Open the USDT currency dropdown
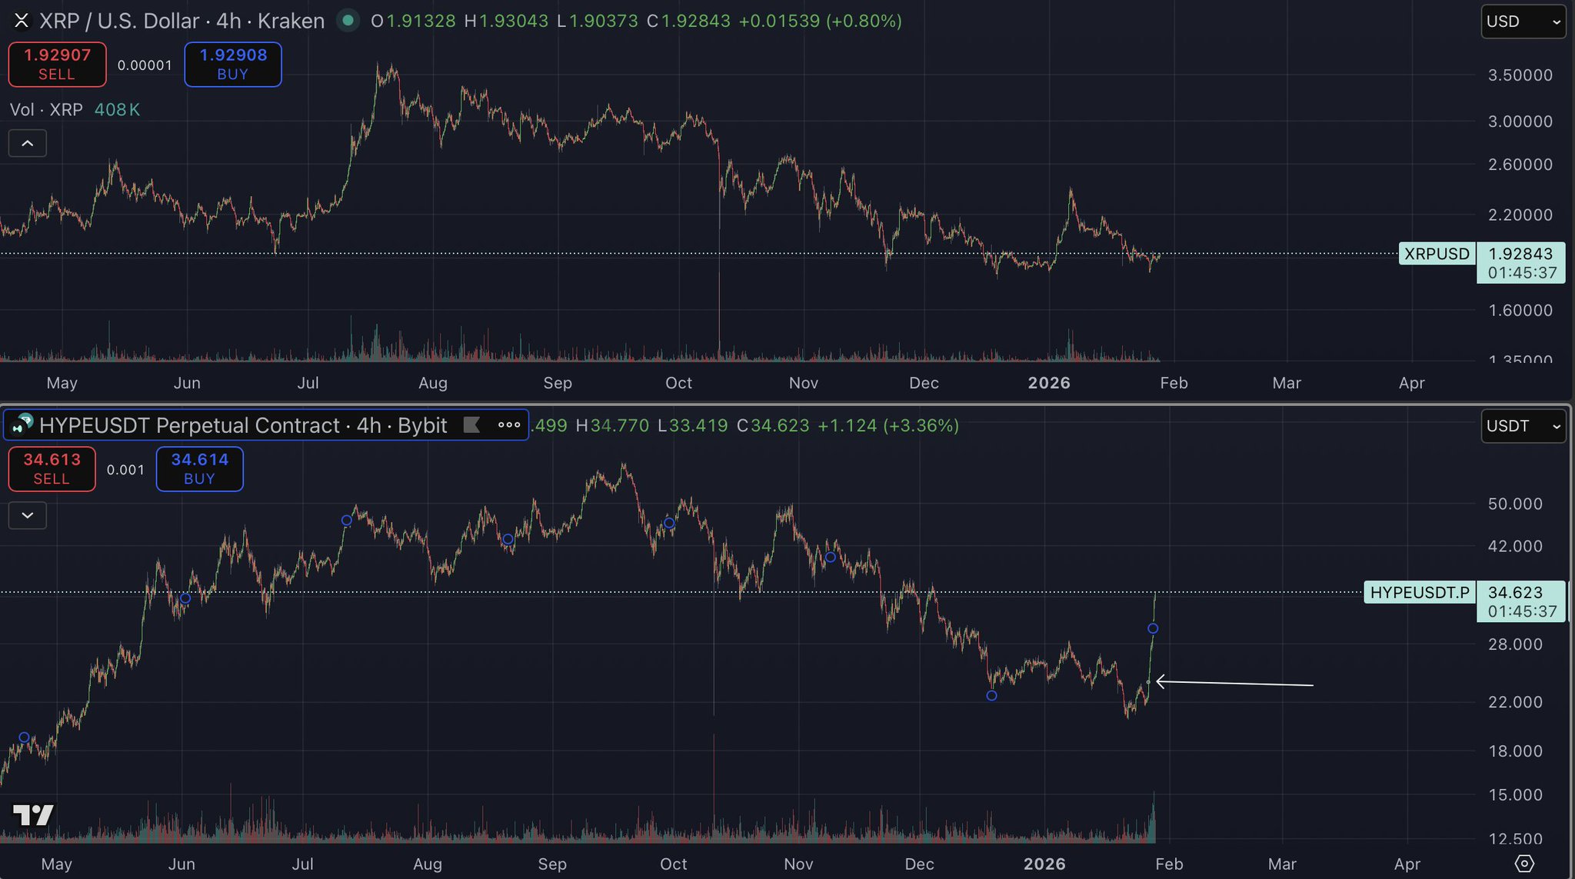This screenshot has width=1575, height=879. point(1523,426)
